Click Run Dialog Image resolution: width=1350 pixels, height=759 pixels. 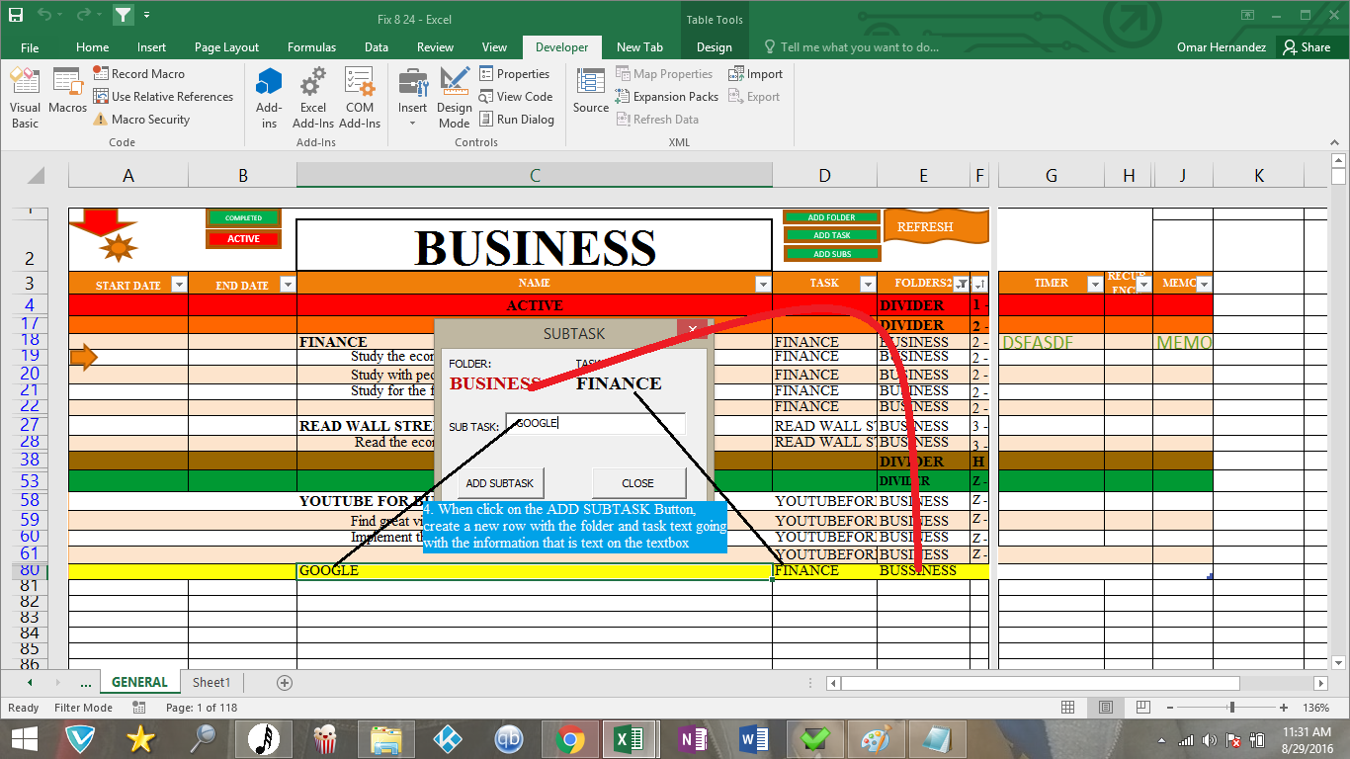pos(517,120)
